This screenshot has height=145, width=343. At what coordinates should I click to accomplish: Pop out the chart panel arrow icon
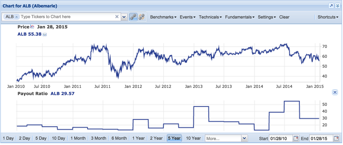(331, 6)
